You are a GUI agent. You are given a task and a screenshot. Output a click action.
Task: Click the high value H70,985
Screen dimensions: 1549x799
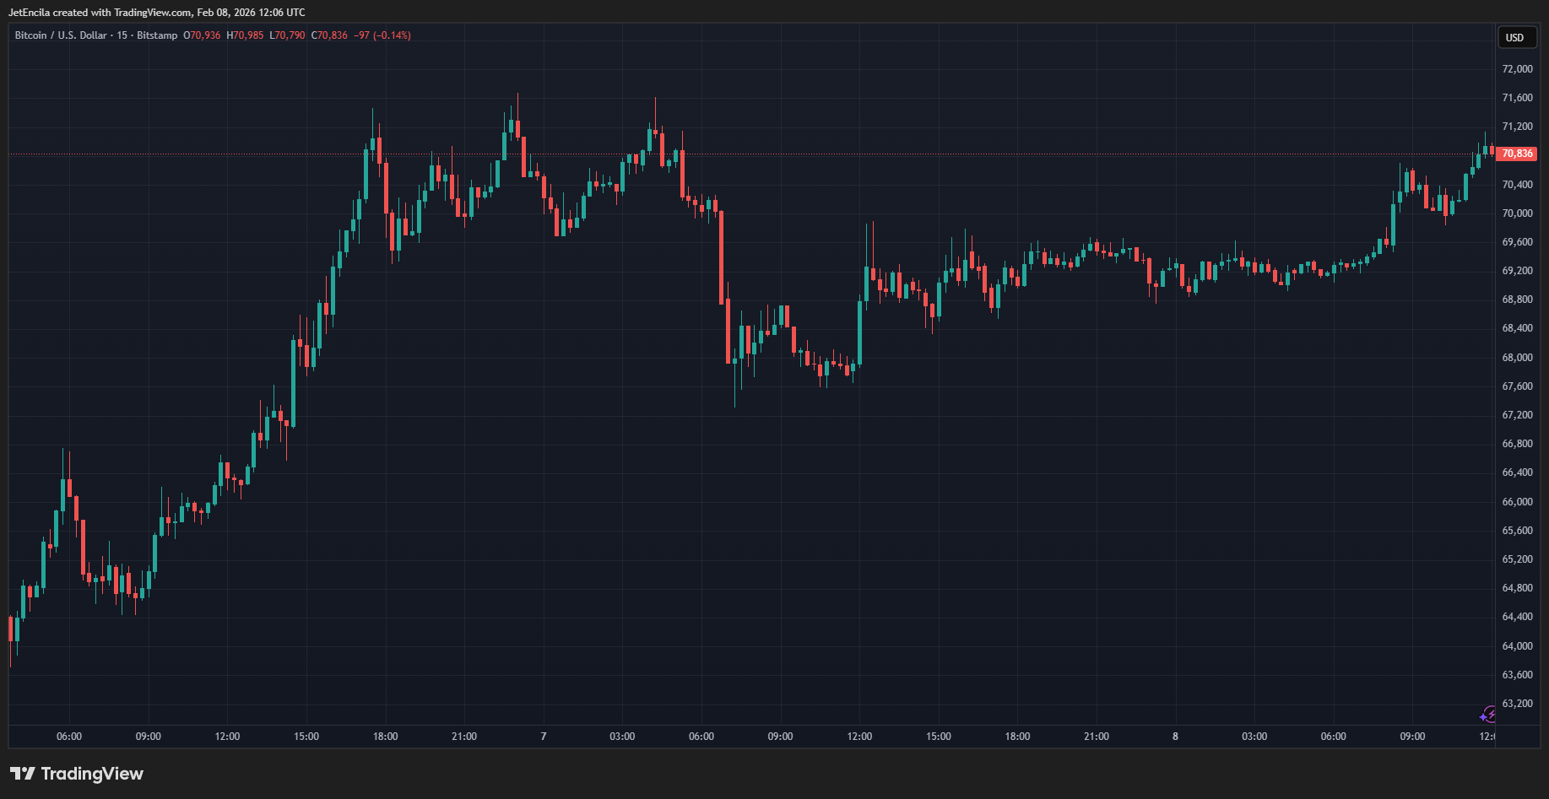245,35
